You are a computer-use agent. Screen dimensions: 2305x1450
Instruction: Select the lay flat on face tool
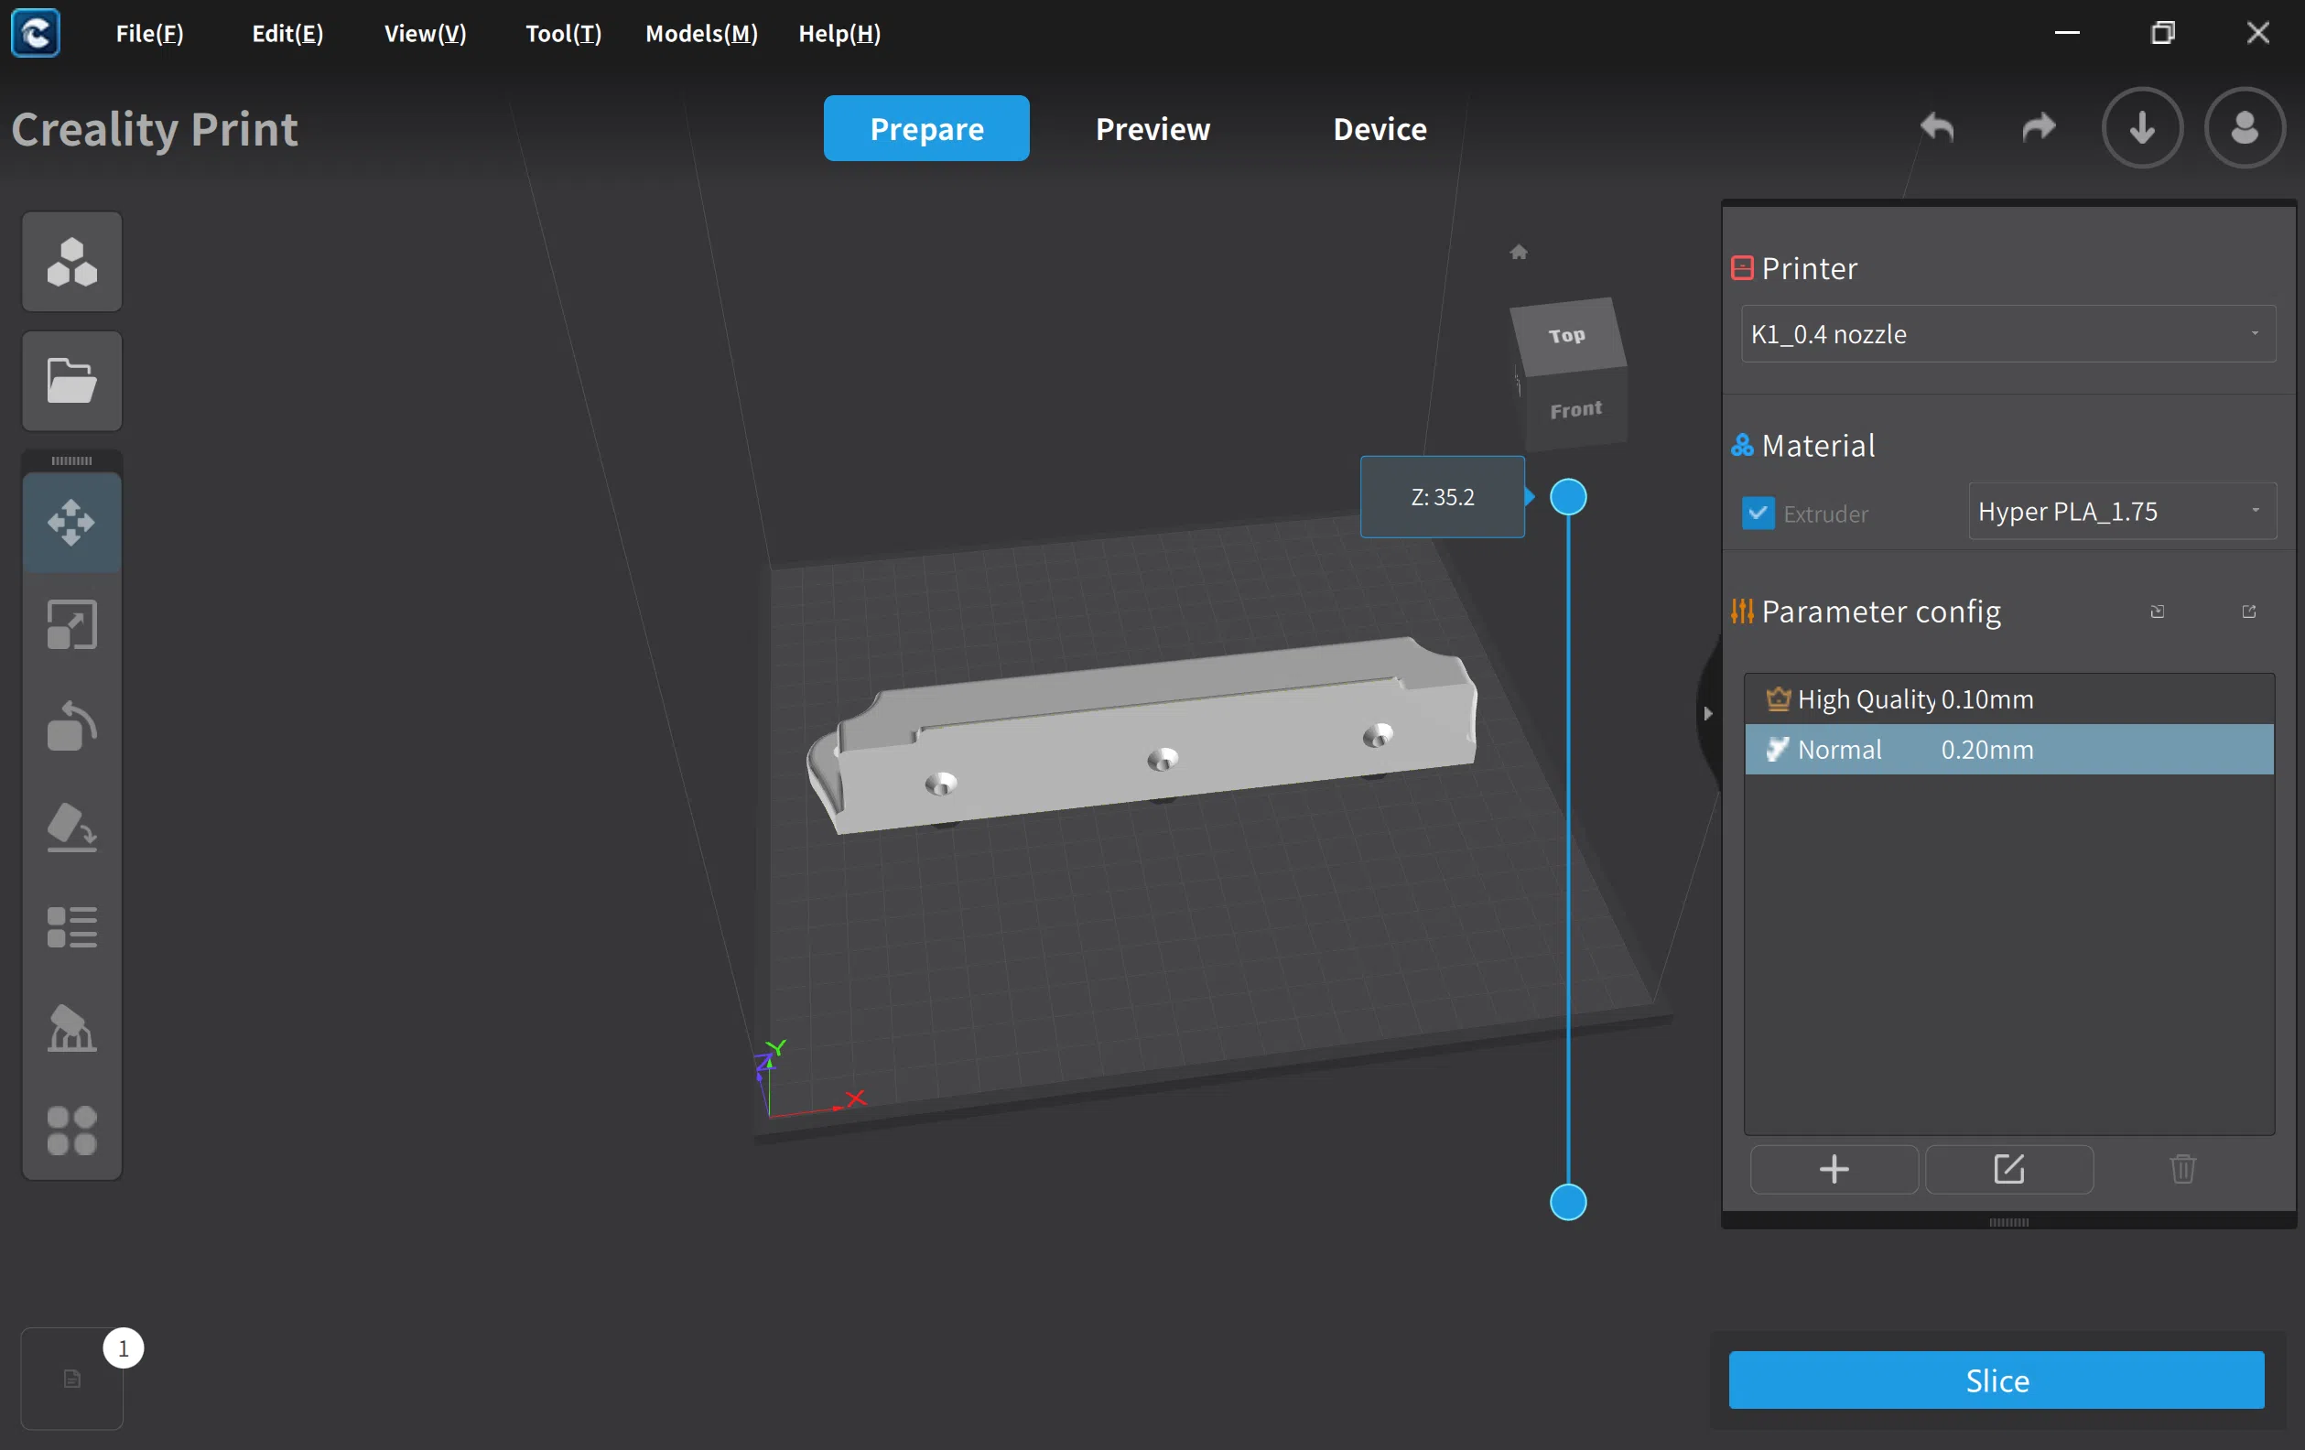(x=71, y=828)
